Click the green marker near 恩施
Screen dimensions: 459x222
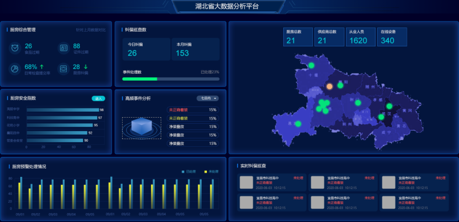[298, 124]
